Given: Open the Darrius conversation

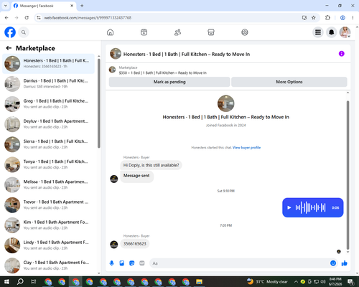Looking at the screenshot, I should [48, 84].
